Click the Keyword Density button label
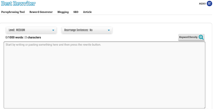Screen dimensions: 213x109 coord(188,37)
